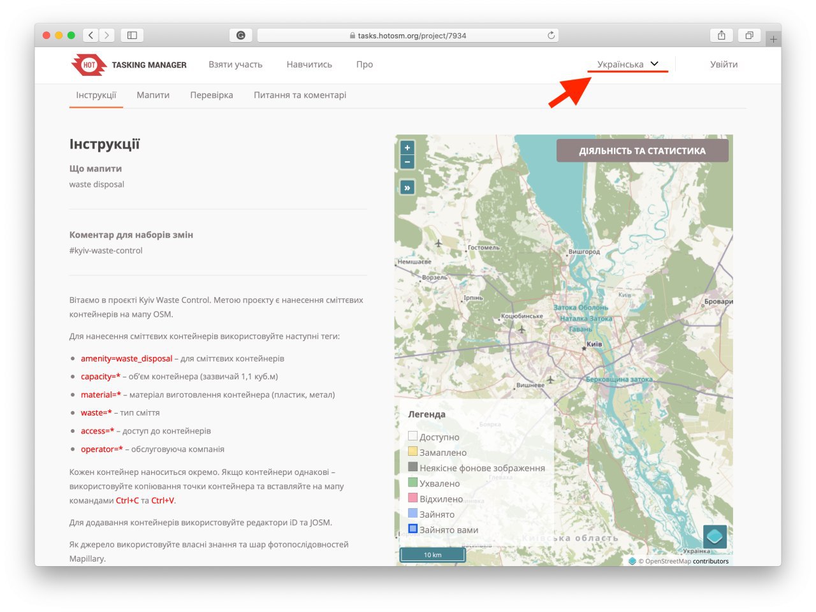
Task: Click the map scale bar 10 km
Action: click(x=433, y=555)
